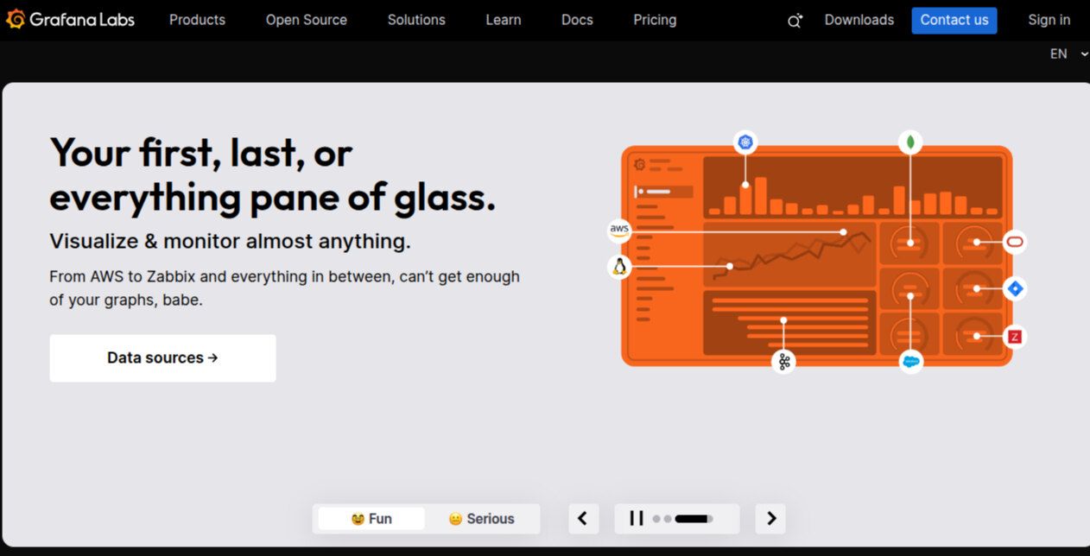Go to previous carousel slide
The width and height of the screenshot is (1090, 556).
(583, 519)
